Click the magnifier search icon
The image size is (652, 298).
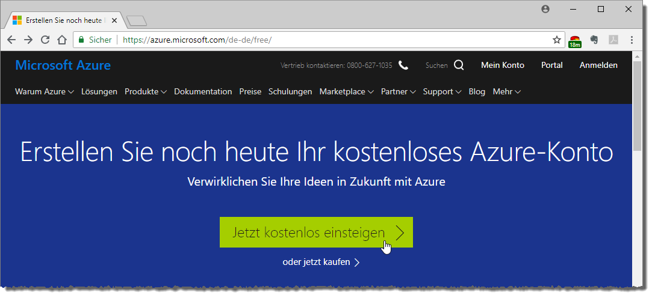[x=459, y=65]
